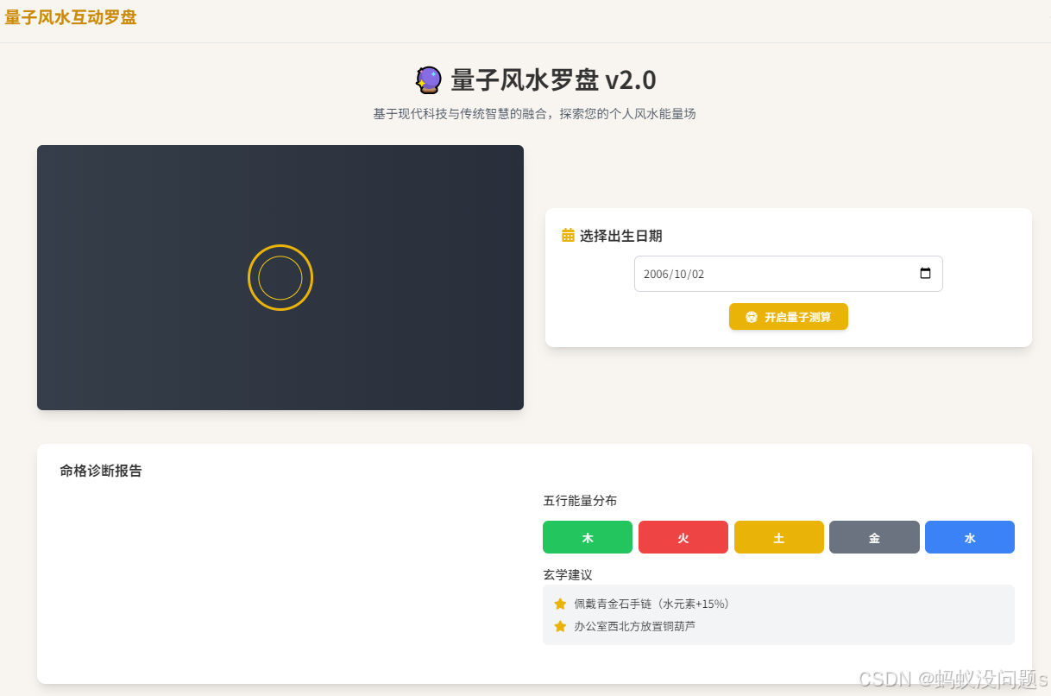Select the yellow 土 element block
Viewport: 1051px width, 696px height.
[x=779, y=537]
